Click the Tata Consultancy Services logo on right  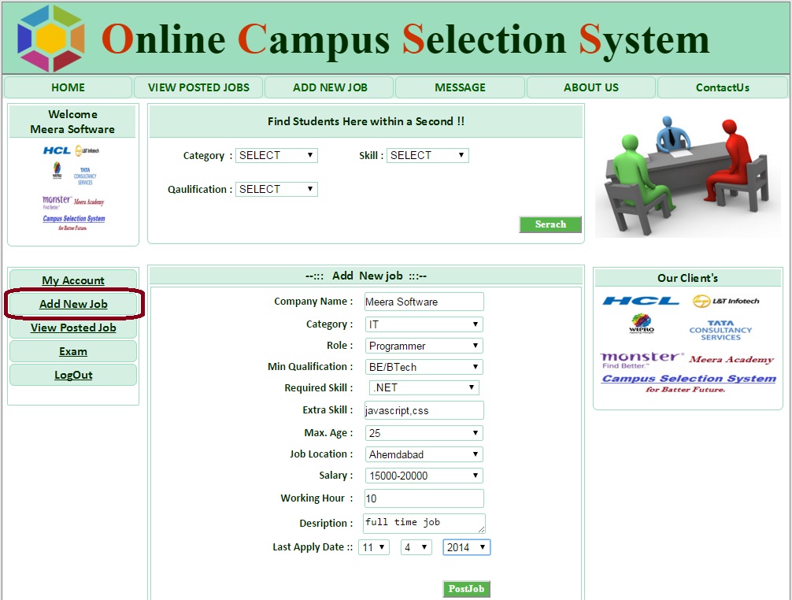(x=720, y=330)
